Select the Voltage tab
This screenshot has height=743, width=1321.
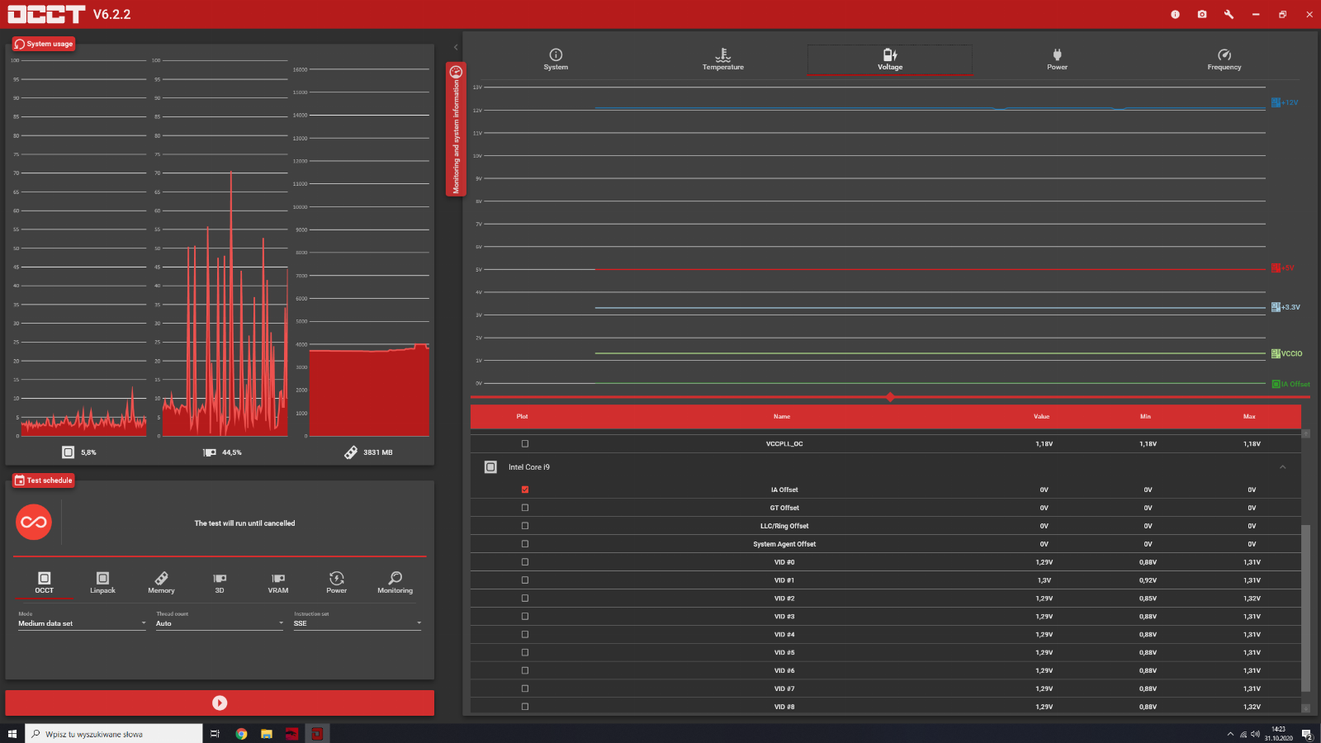(x=890, y=59)
